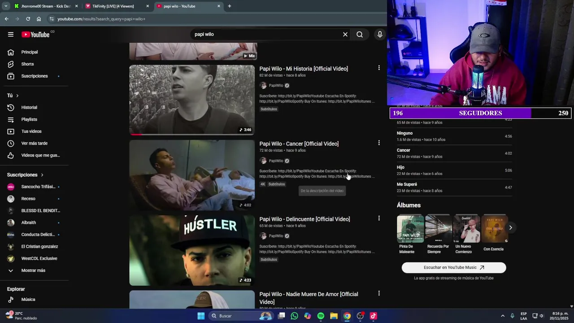Image resolution: width=574 pixels, height=323 pixels.
Task: Play the Cancer video thumbnail
Action: pos(192,175)
